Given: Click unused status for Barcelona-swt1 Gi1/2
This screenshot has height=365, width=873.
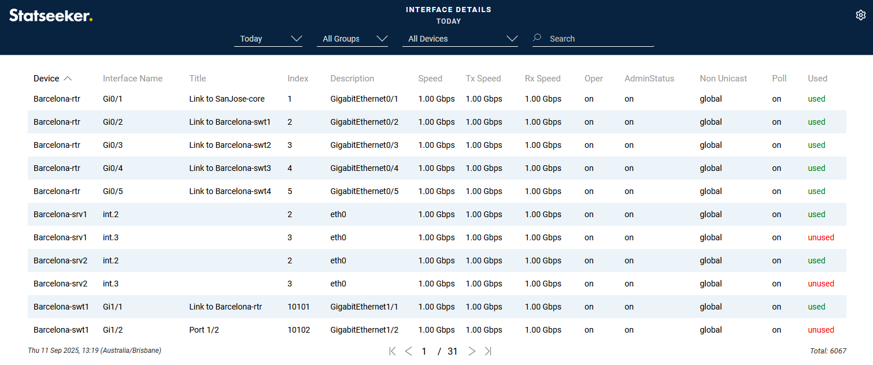Looking at the screenshot, I should coord(820,330).
